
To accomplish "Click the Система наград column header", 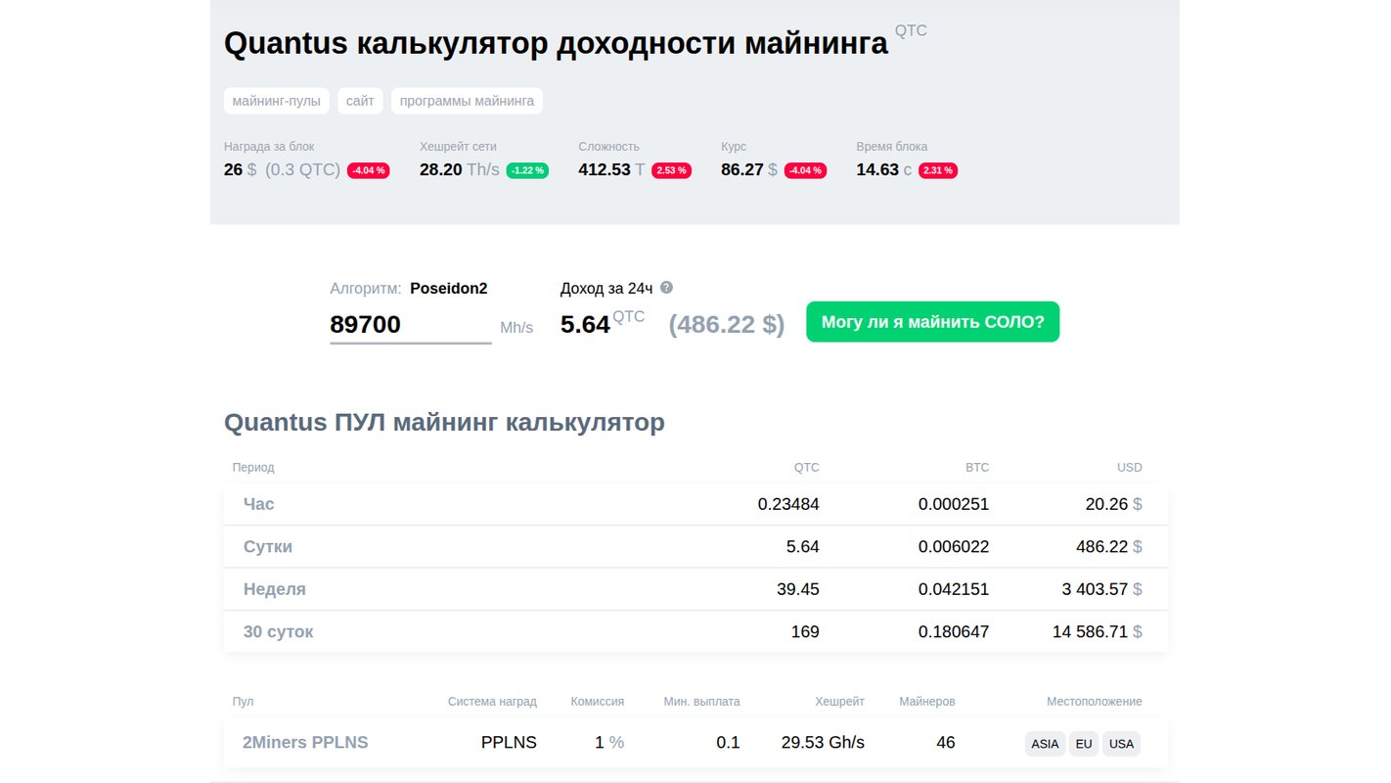I will [x=492, y=702].
